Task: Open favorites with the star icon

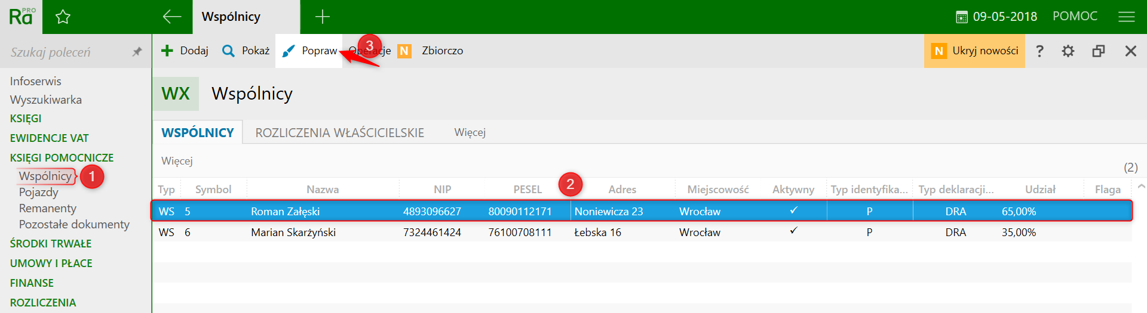Action: click(x=63, y=17)
